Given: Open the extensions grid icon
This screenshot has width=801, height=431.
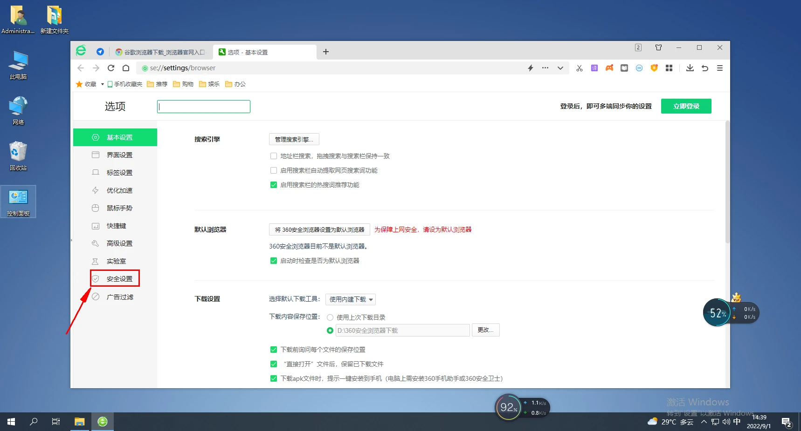Looking at the screenshot, I should click(669, 68).
